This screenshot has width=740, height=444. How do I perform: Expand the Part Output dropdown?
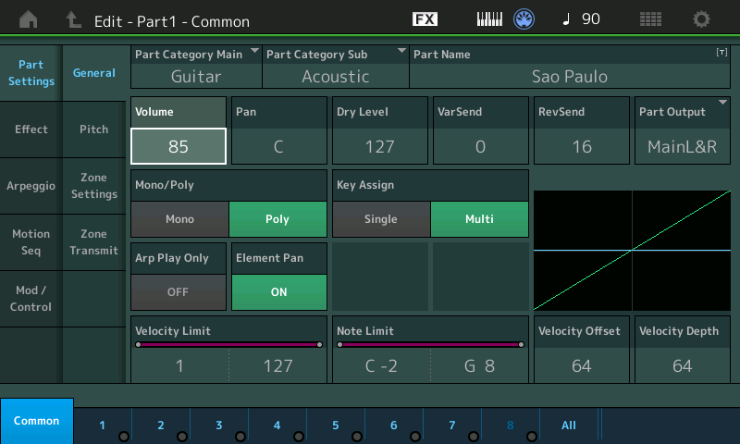pyautogui.click(x=683, y=130)
